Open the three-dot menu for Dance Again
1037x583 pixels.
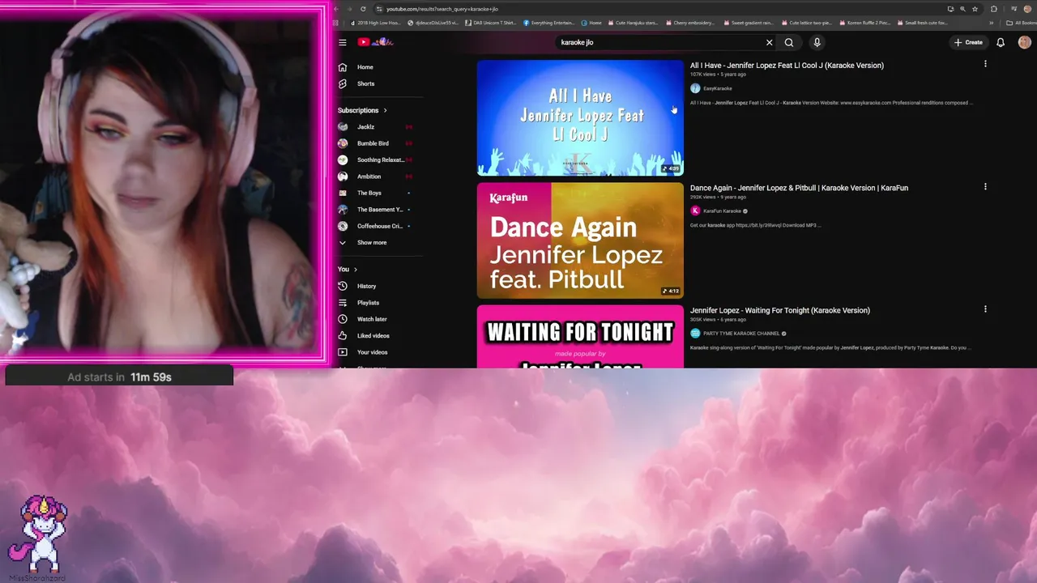(x=985, y=186)
